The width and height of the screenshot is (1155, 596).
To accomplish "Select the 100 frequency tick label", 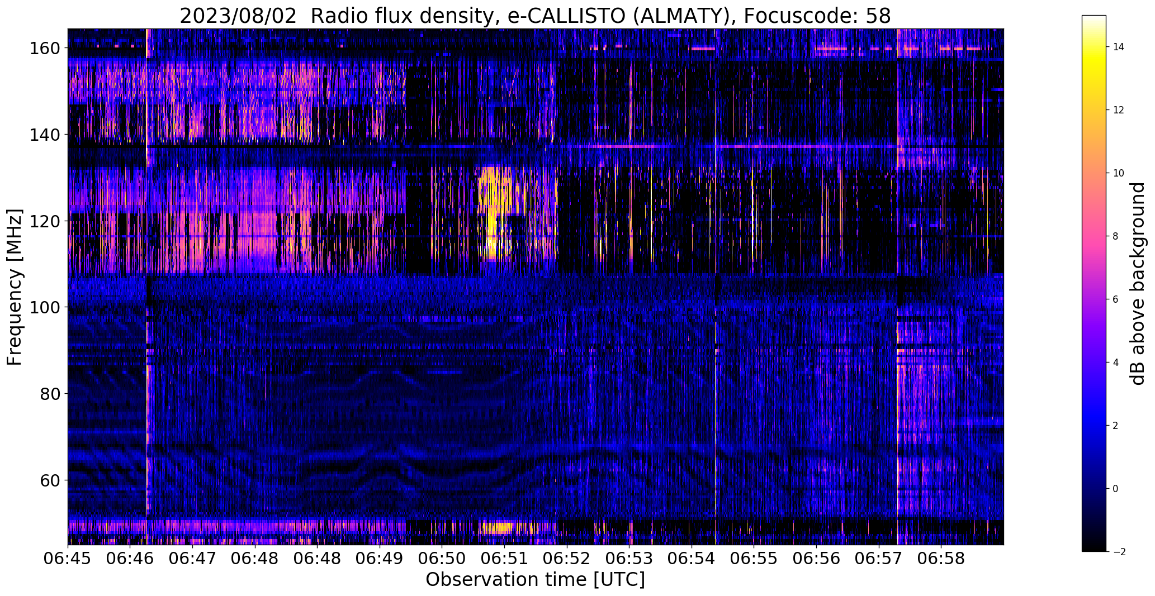I will pyautogui.click(x=44, y=307).
